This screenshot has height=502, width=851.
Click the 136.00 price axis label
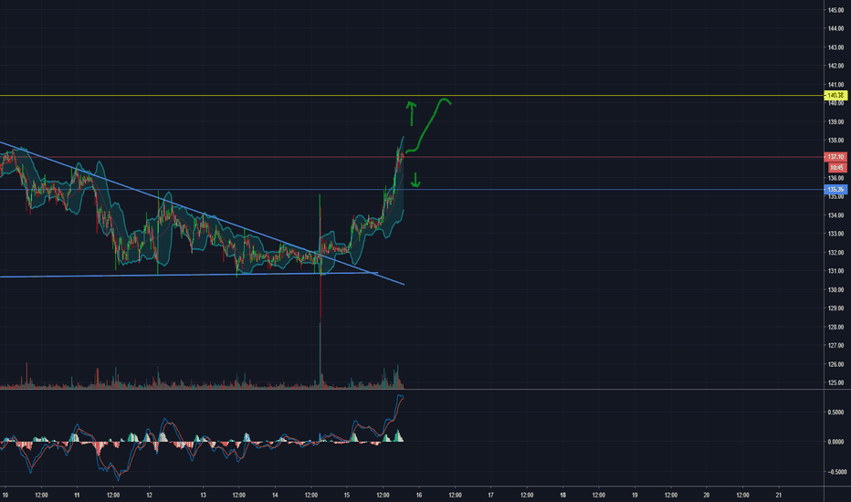[835, 178]
